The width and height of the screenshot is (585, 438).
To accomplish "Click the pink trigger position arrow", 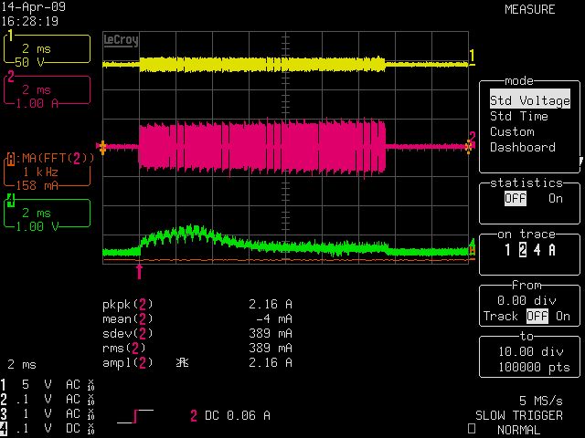I will pos(139,272).
